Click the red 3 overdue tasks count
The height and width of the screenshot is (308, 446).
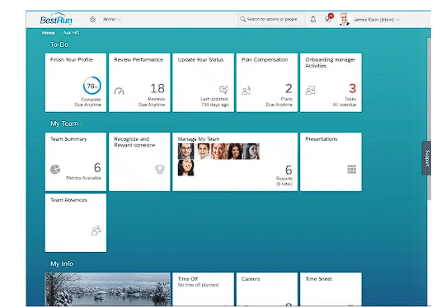tap(352, 88)
